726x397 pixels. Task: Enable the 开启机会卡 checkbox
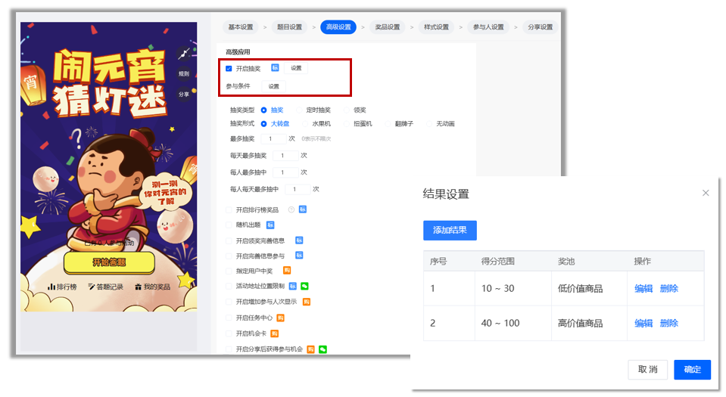click(229, 333)
